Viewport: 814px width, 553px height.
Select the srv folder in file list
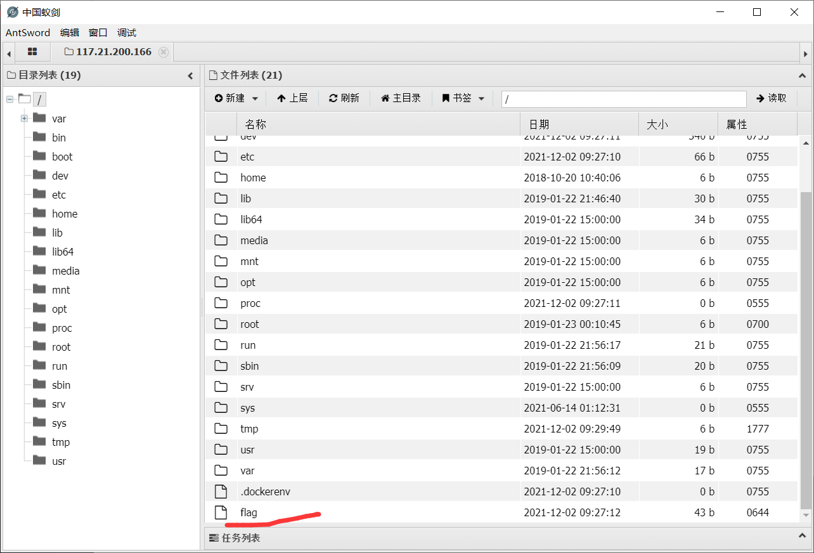pos(247,387)
